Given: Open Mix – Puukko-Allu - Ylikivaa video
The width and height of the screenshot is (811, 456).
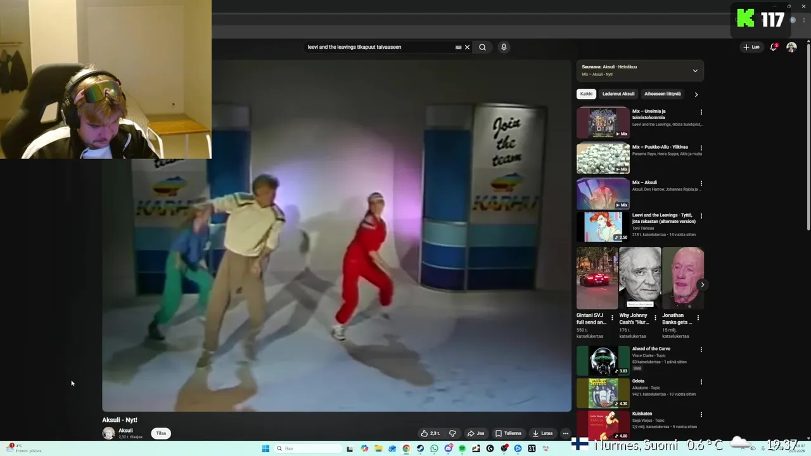Looking at the screenshot, I should (603, 158).
